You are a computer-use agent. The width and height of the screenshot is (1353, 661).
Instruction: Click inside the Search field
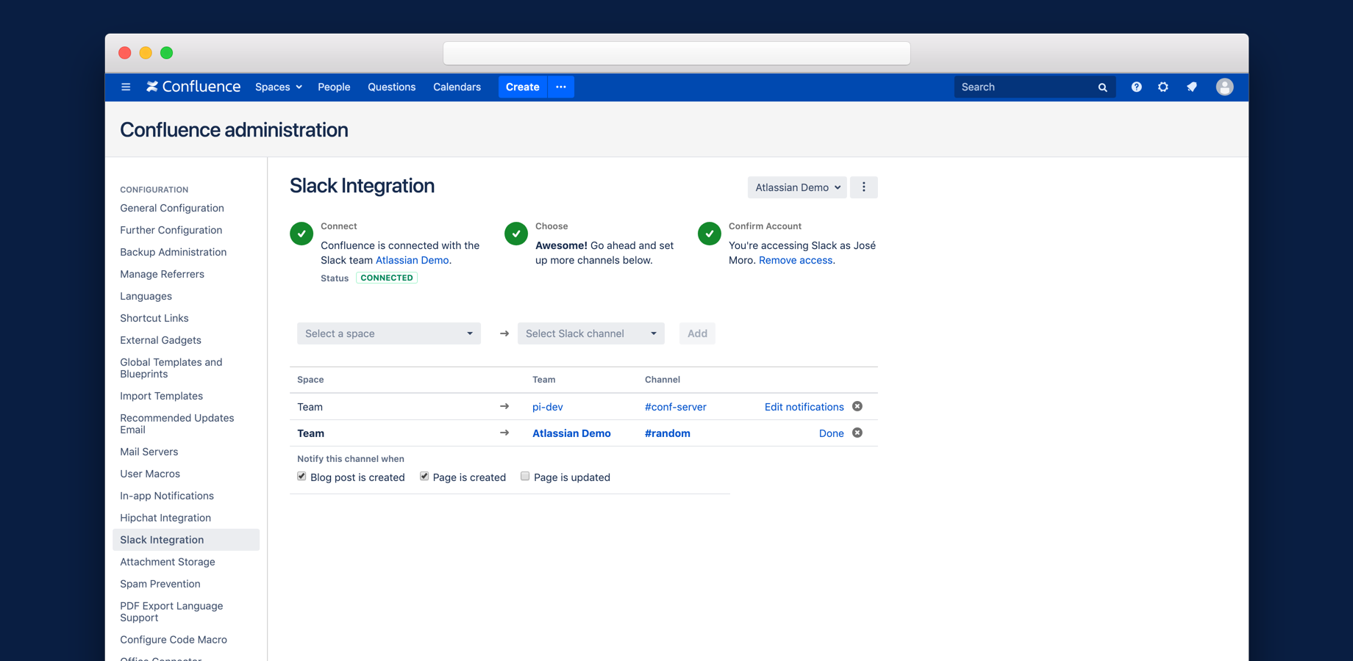tap(1022, 87)
